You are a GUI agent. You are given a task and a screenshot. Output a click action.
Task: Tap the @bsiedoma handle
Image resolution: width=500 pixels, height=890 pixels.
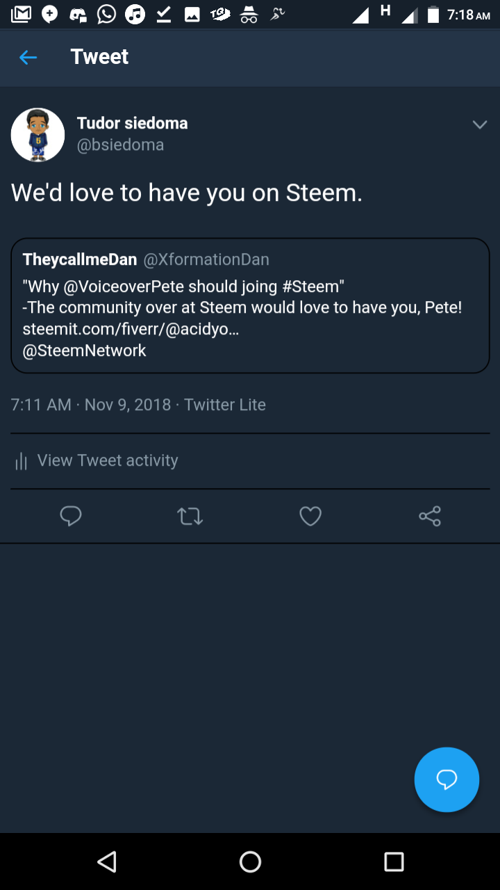[x=120, y=145]
